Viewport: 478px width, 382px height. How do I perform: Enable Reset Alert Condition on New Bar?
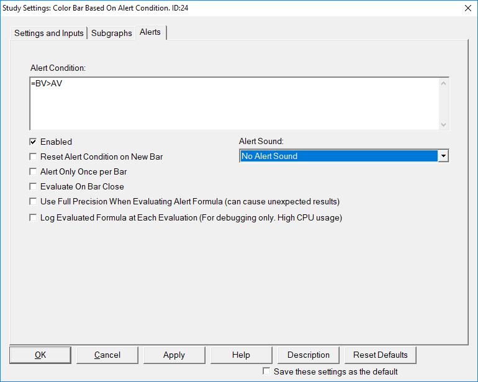(x=33, y=157)
